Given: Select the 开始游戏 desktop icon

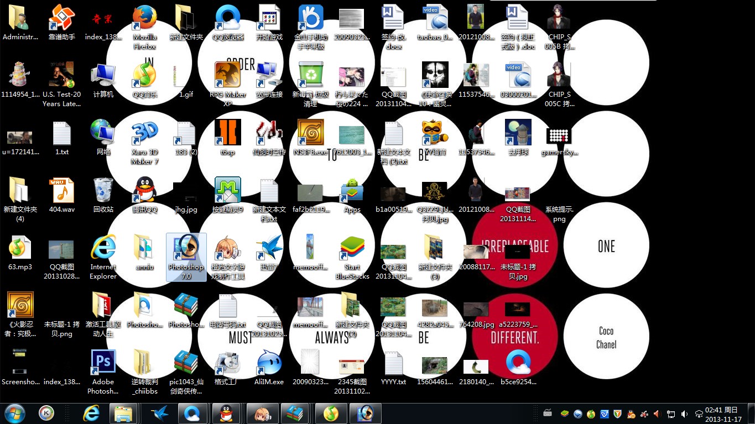Looking at the screenshot, I should click(269, 23).
